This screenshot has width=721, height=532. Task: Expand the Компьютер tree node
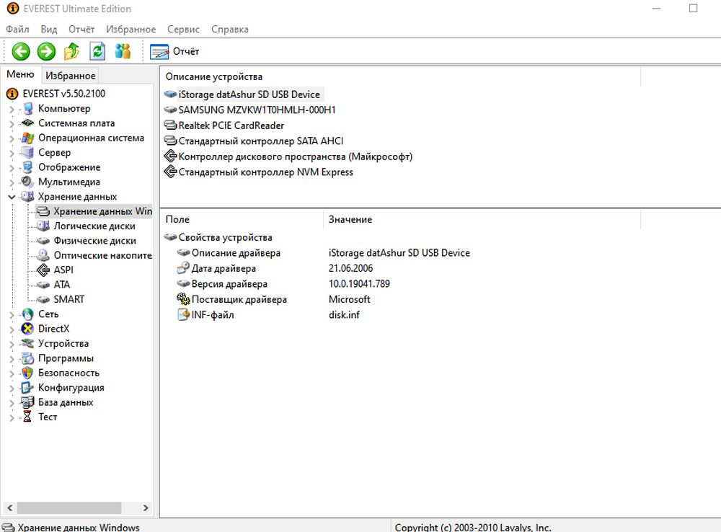tap(12, 109)
